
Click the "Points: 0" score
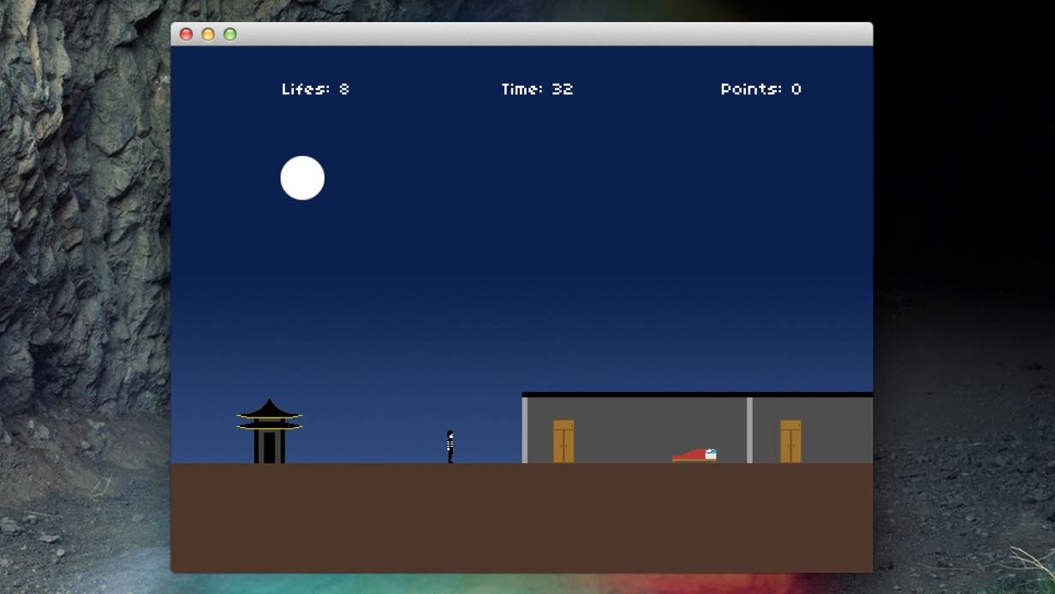[x=761, y=89]
